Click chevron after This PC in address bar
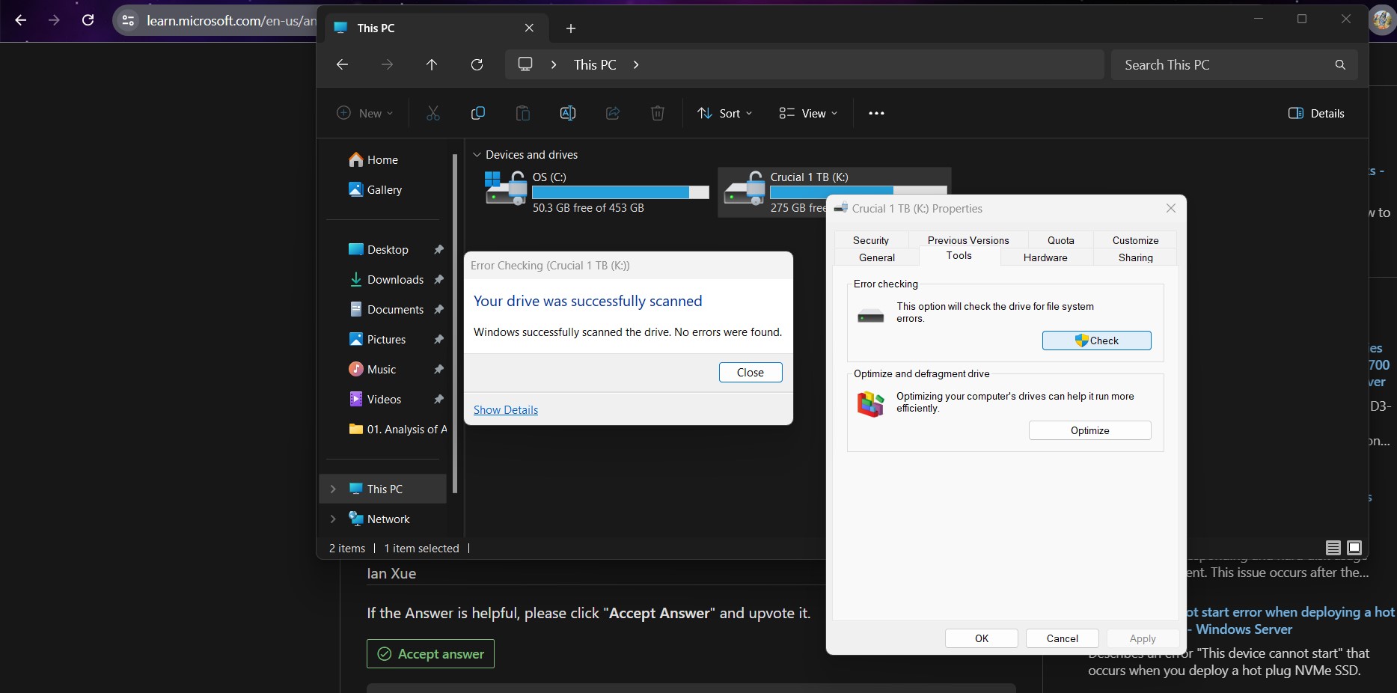1397x693 pixels. click(636, 64)
